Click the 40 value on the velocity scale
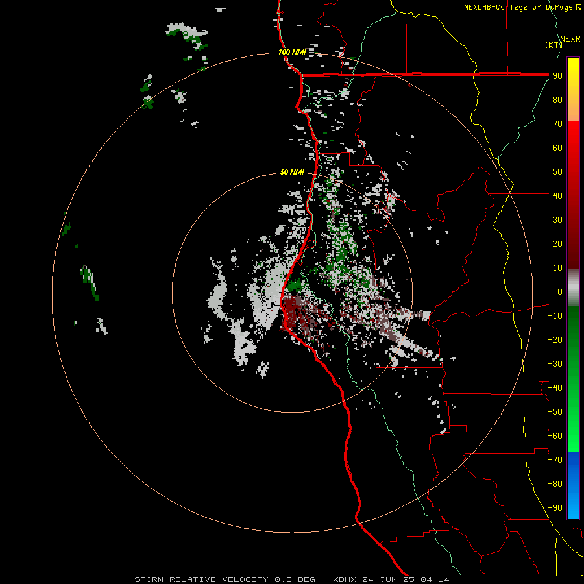Image resolution: width=584 pixels, height=584 pixels. pos(557,195)
